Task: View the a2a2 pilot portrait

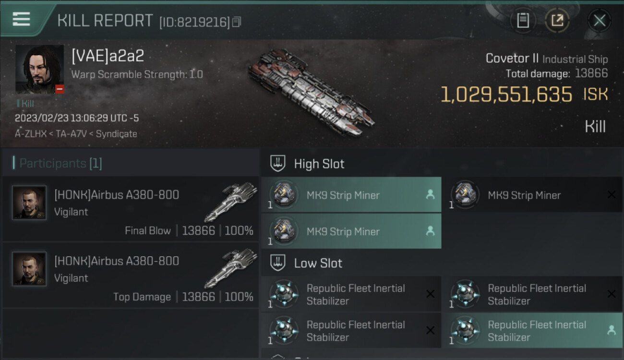Action: coord(39,69)
